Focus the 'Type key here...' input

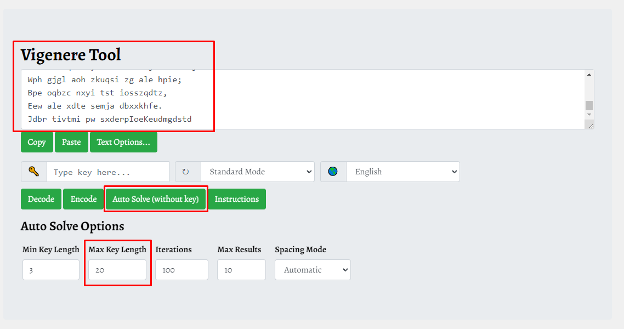(108, 172)
